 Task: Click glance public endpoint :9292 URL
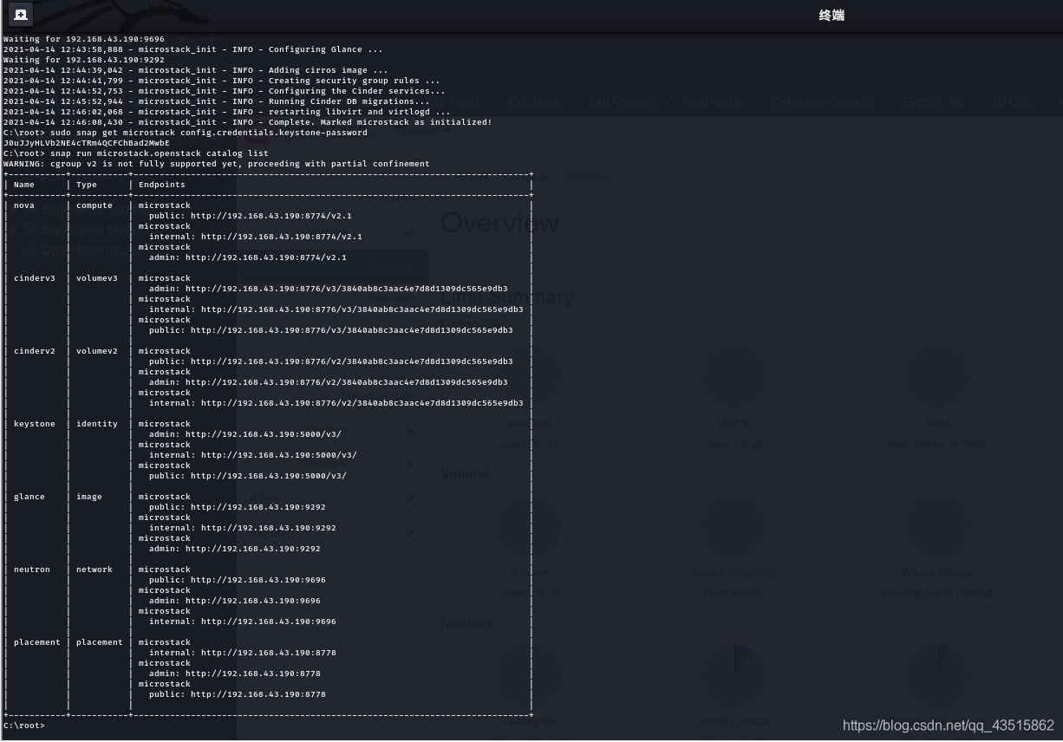click(258, 507)
